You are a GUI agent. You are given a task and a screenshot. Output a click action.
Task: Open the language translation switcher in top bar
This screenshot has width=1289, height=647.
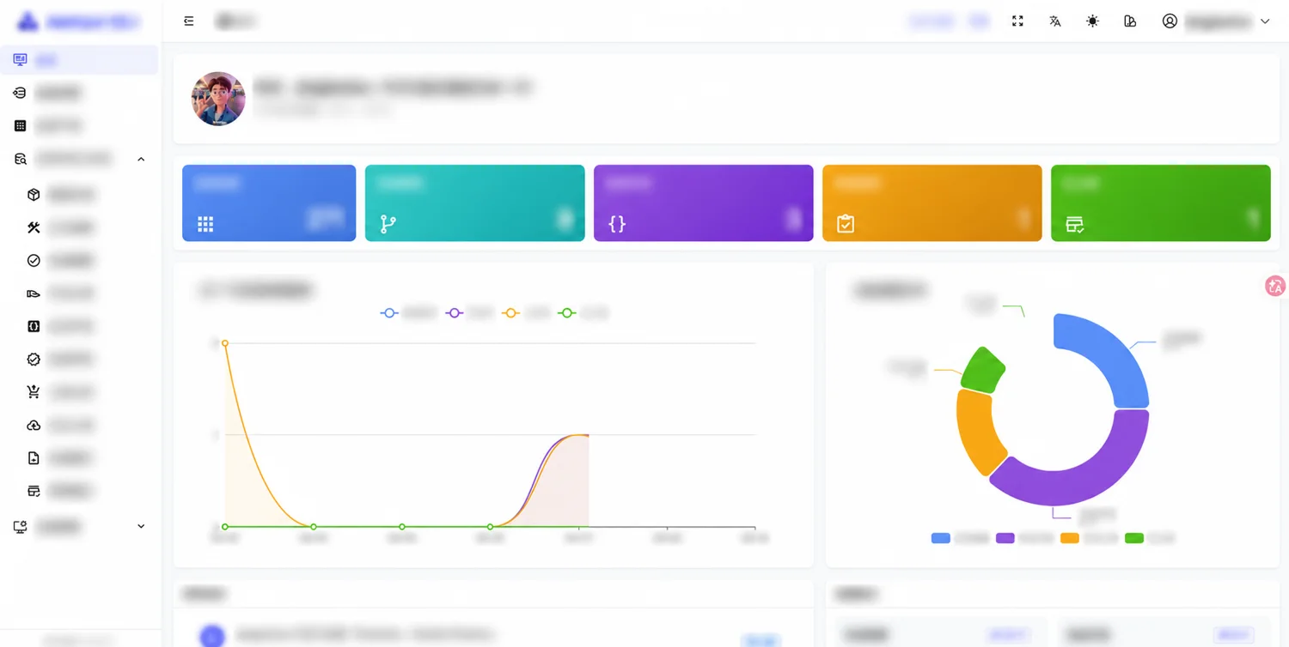(1055, 21)
